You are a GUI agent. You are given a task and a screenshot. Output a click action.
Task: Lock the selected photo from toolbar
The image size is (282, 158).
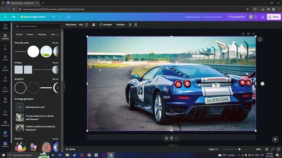tap(136, 25)
